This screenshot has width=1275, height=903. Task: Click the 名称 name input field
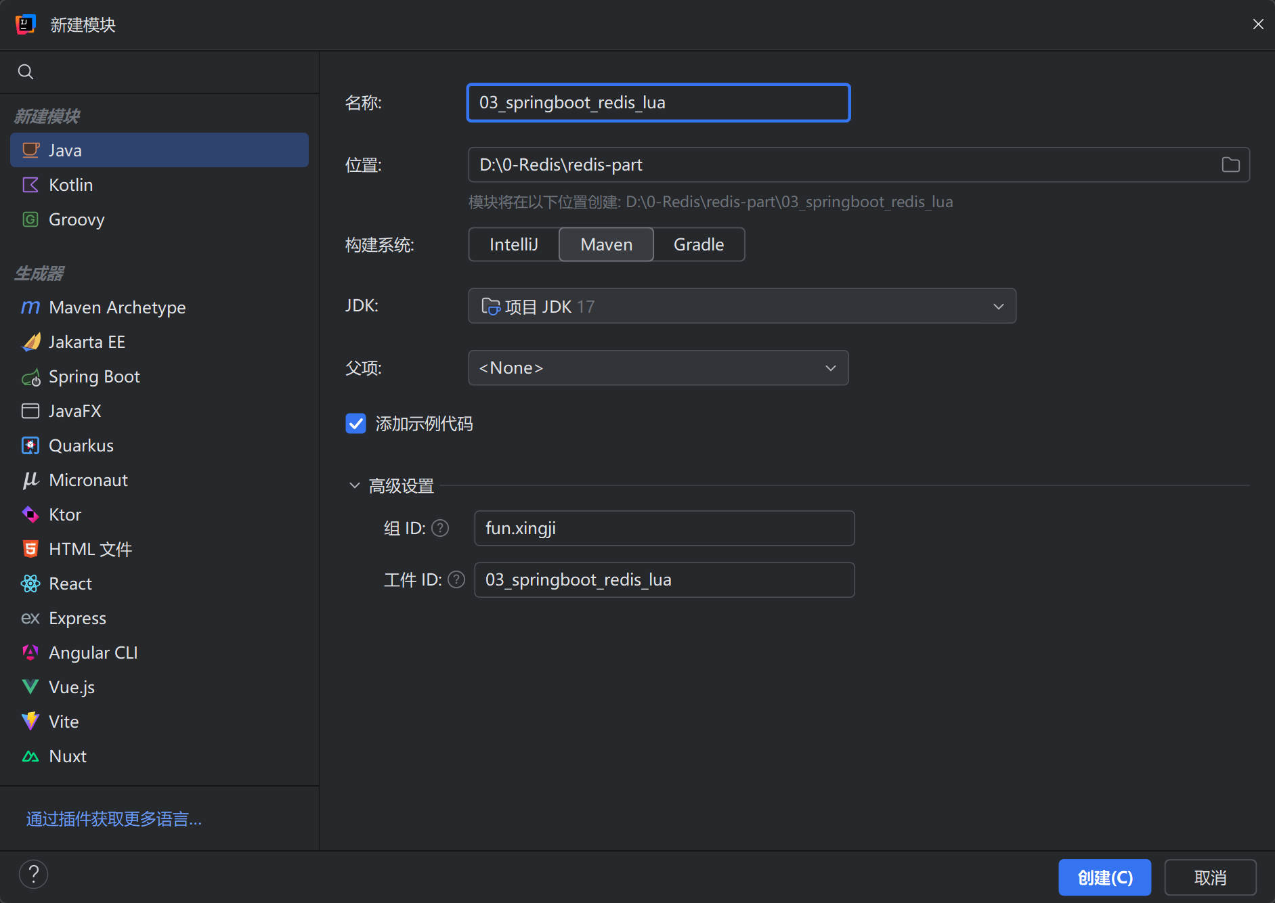click(x=658, y=103)
